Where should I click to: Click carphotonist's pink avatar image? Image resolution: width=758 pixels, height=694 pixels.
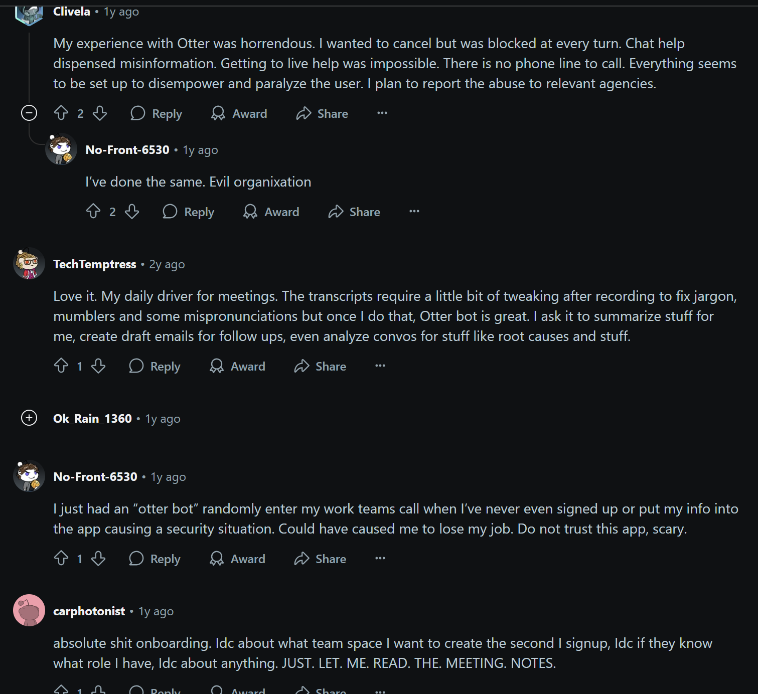coord(29,610)
